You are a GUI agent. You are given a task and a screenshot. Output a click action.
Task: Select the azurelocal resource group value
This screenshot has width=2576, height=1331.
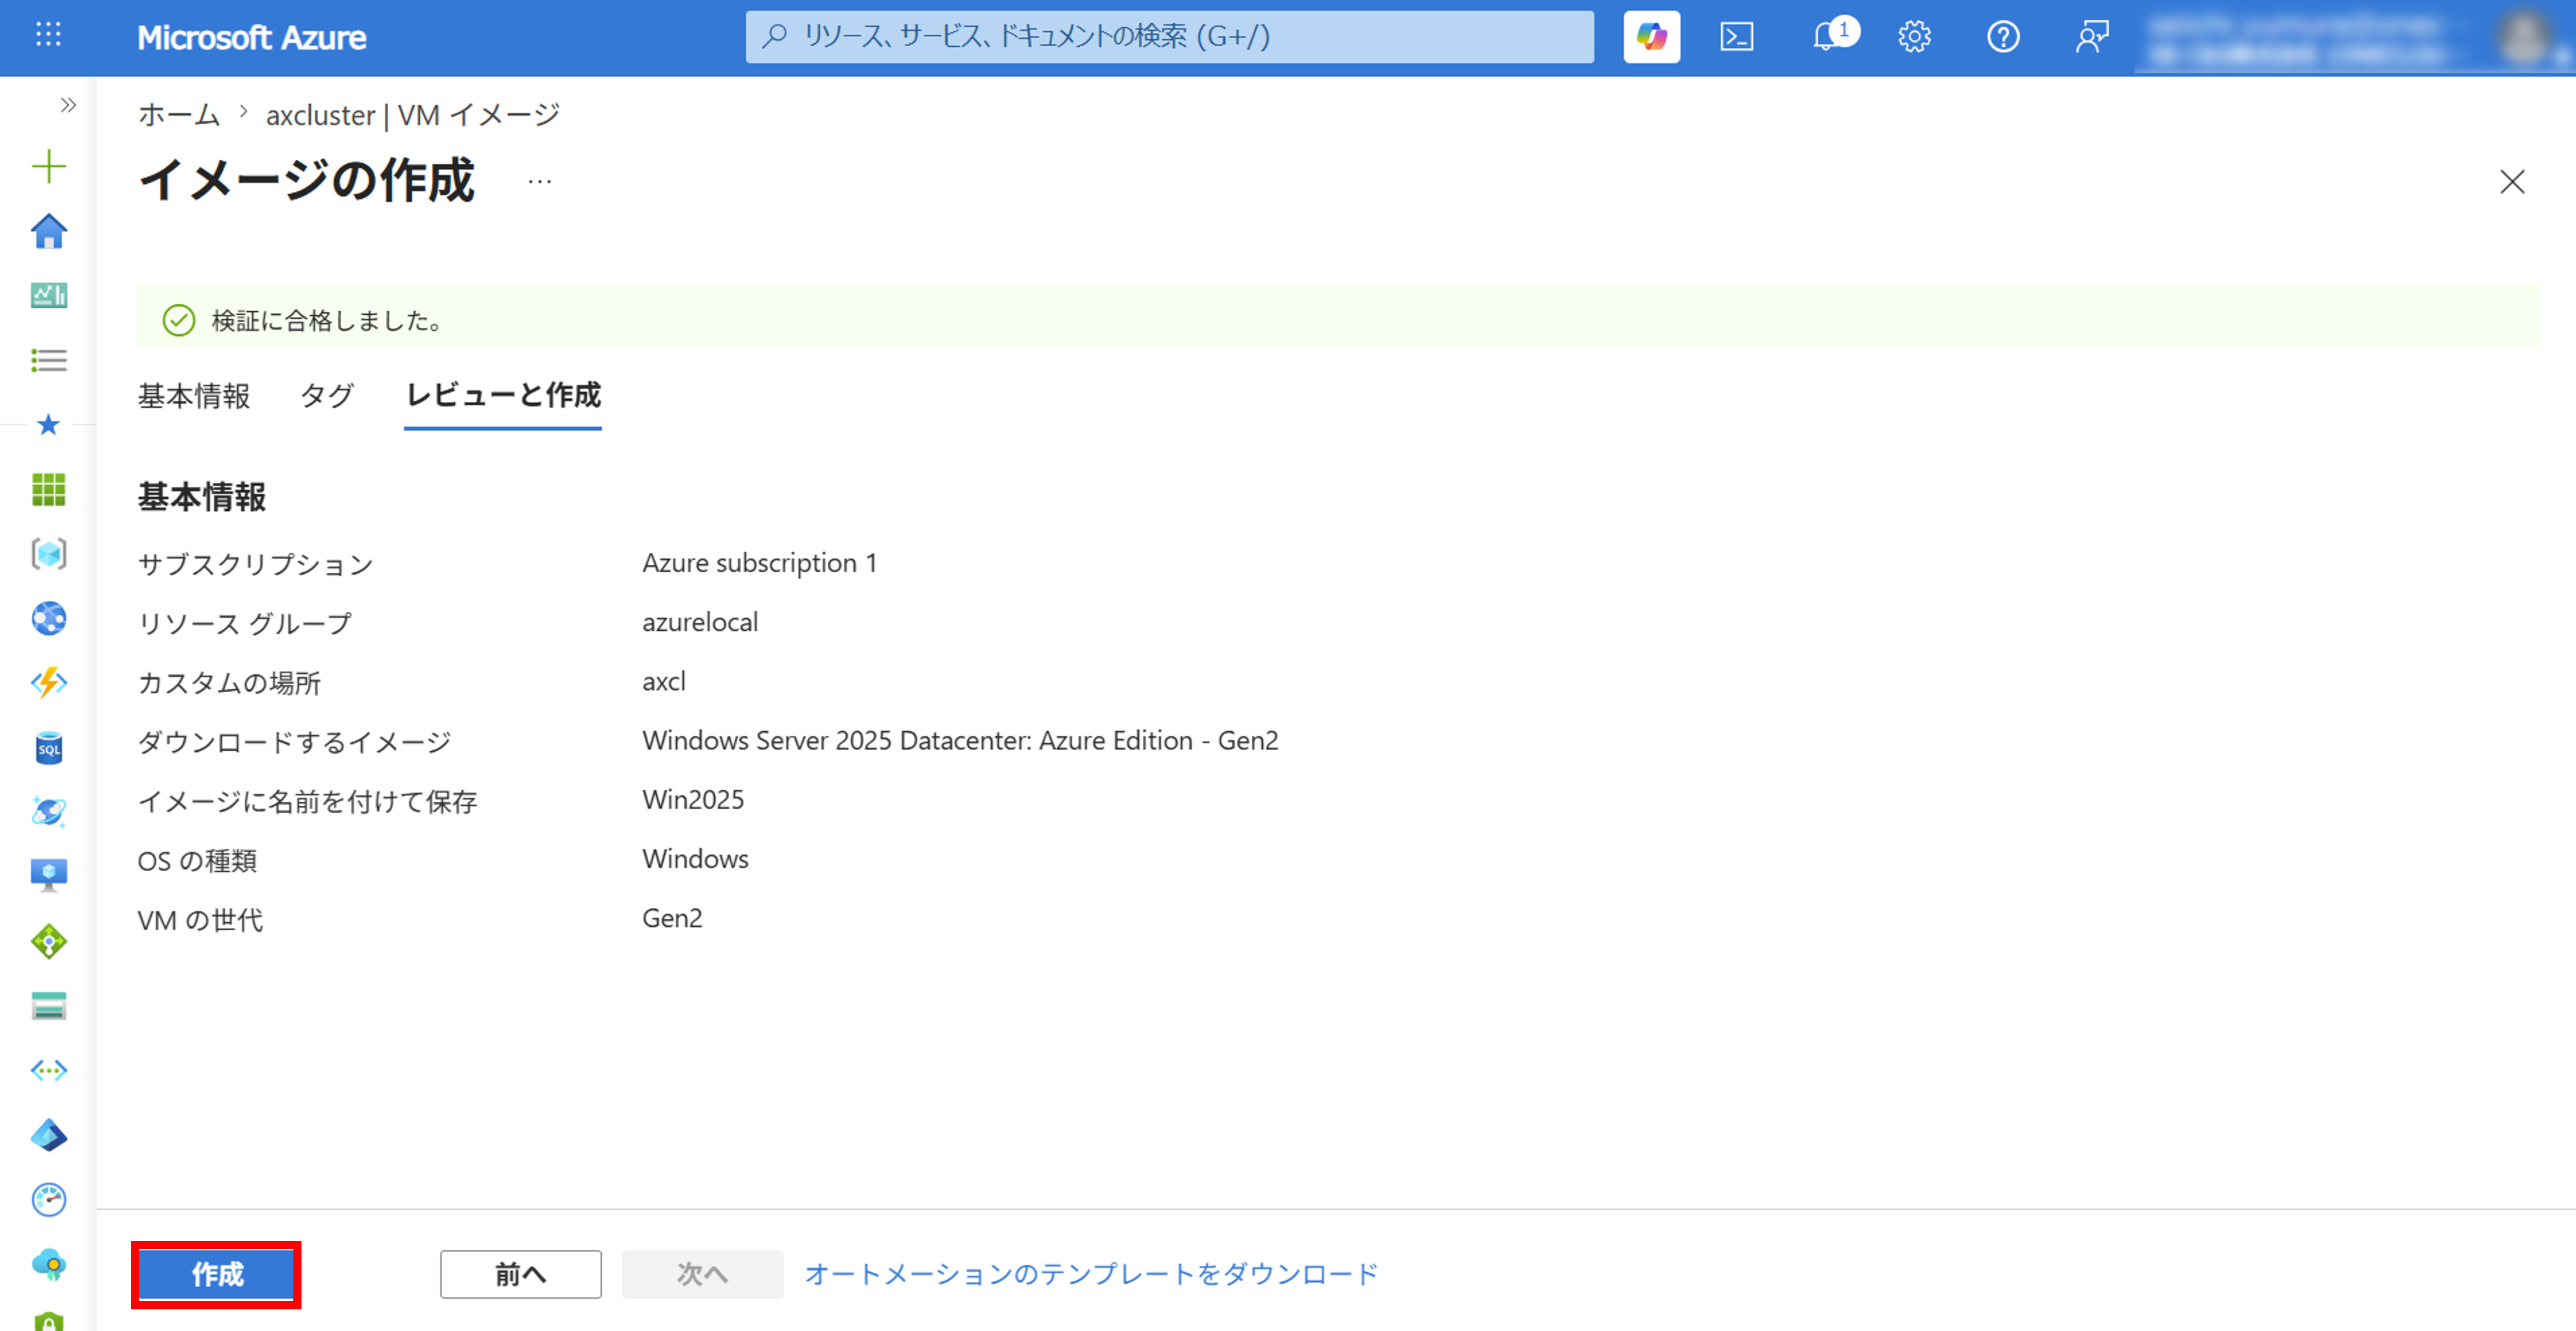click(700, 622)
